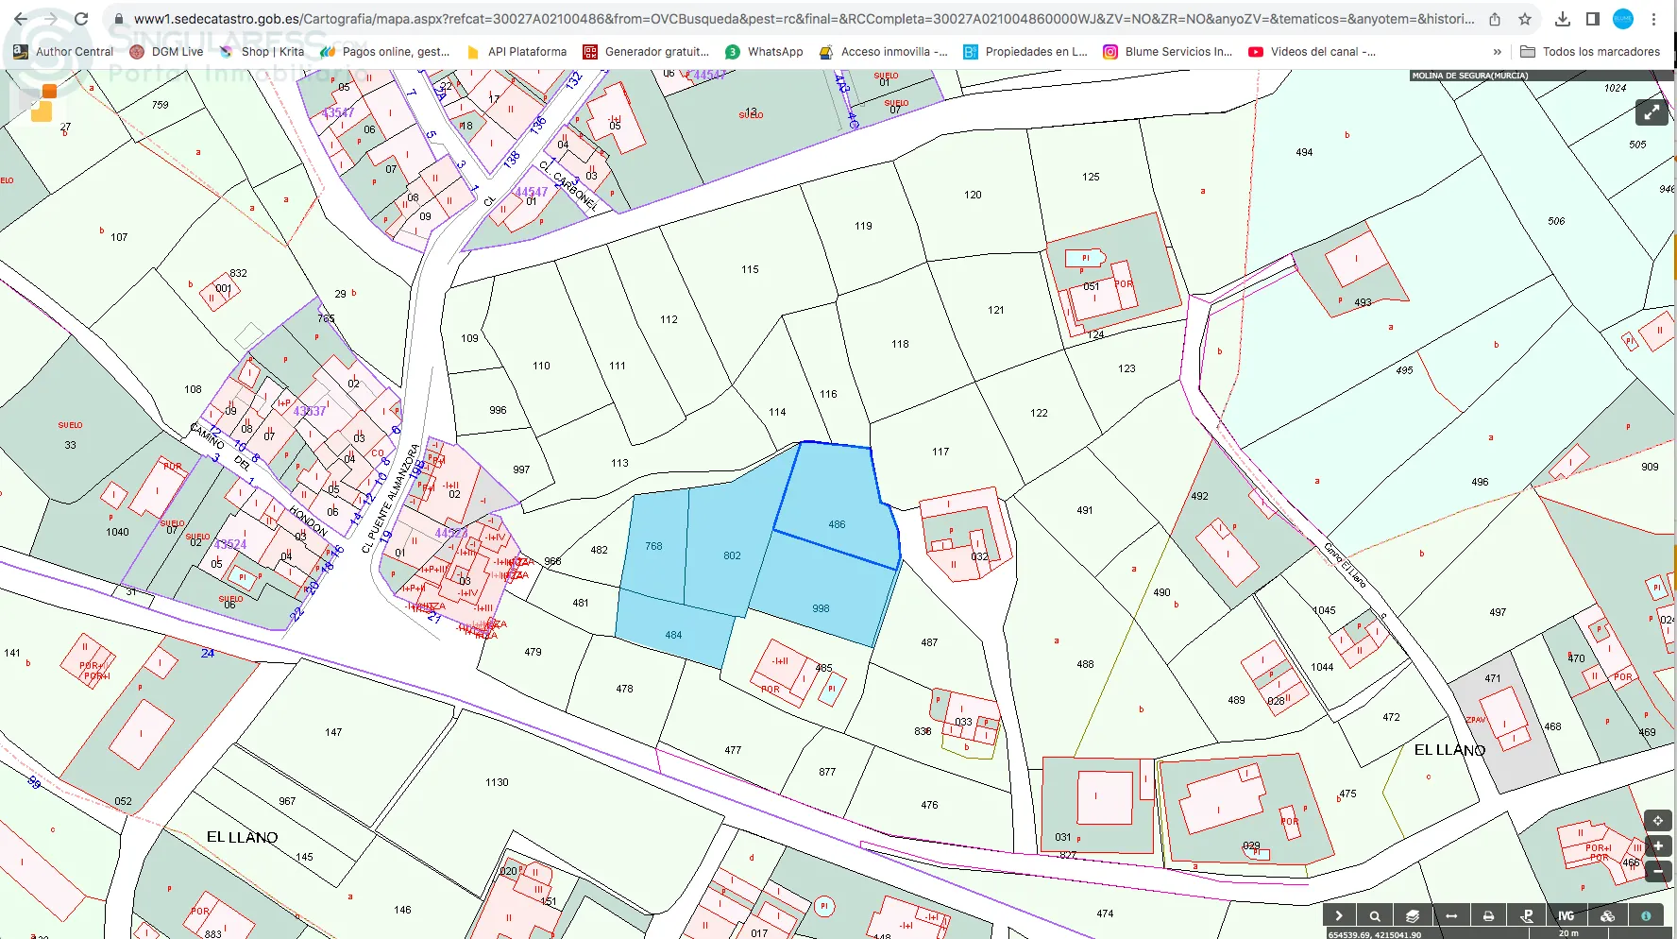The image size is (1677, 939).
Task: Open the map layers panel
Action: point(1413,915)
